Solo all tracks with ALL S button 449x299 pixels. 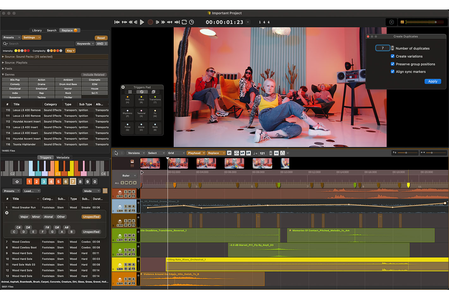122,183
